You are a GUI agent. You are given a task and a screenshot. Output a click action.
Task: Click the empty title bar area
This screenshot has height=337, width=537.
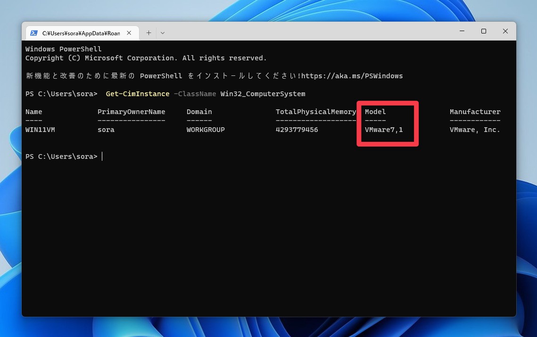(306, 31)
